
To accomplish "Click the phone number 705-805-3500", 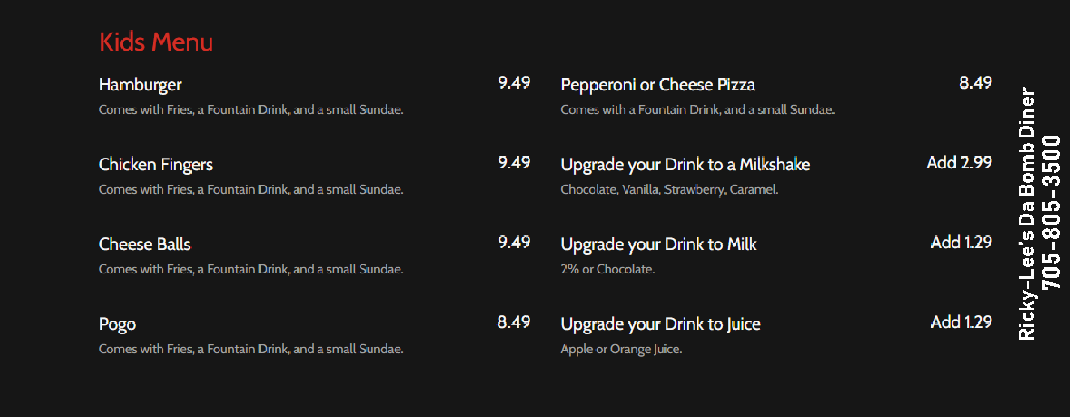I will 1051,213.
